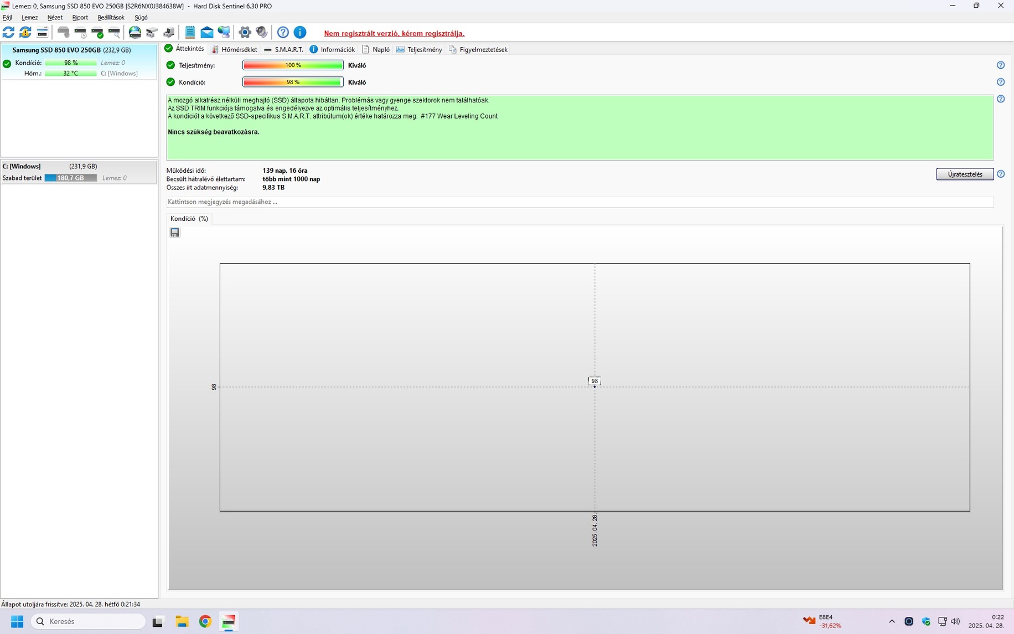Image resolution: width=1014 pixels, height=634 pixels.
Task: Select the Áttekintés tab
Action: coord(184,49)
